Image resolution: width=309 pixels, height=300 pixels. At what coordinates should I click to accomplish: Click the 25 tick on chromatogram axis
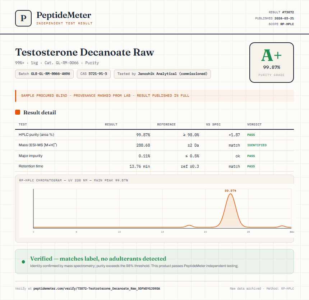[x=248, y=232]
